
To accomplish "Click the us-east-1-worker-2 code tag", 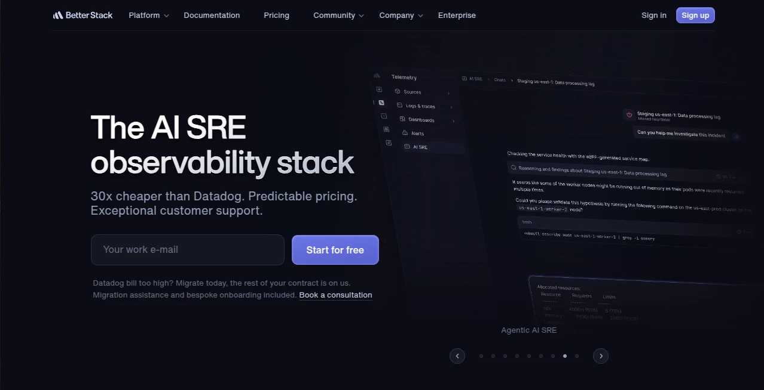I will pyautogui.click(x=542, y=209).
